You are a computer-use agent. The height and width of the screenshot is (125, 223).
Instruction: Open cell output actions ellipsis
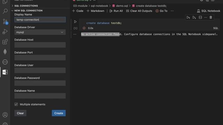click(x=75, y=34)
